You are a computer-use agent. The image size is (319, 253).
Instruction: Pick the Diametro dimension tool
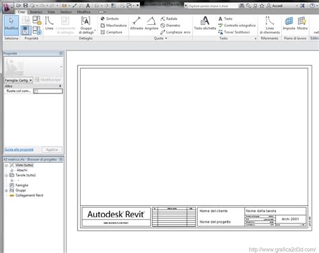(170, 26)
